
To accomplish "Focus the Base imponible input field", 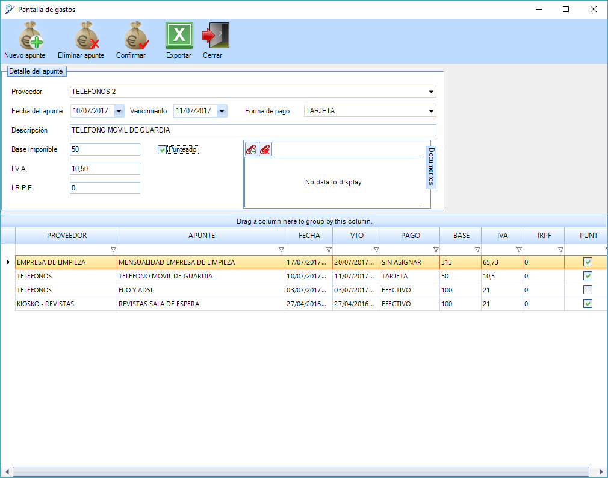I will pyautogui.click(x=105, y=149).
